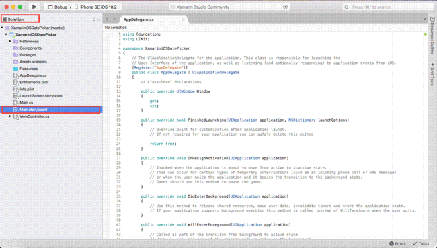The height and width of the screenshot is (248, 437).
Task: Open the Errors pad in the status bar
Action: click(397, 243)
